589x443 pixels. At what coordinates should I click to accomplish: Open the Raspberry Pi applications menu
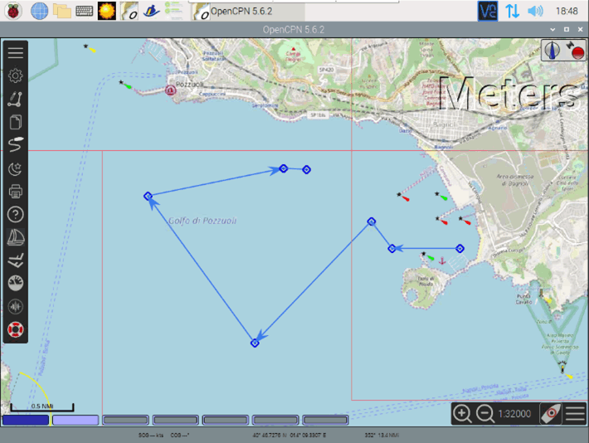coord(13,11)
